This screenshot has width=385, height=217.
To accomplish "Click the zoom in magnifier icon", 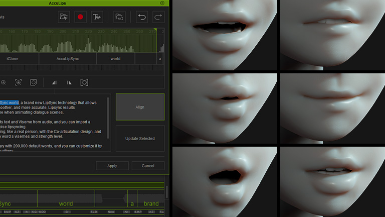I will (x=4, y=82).
